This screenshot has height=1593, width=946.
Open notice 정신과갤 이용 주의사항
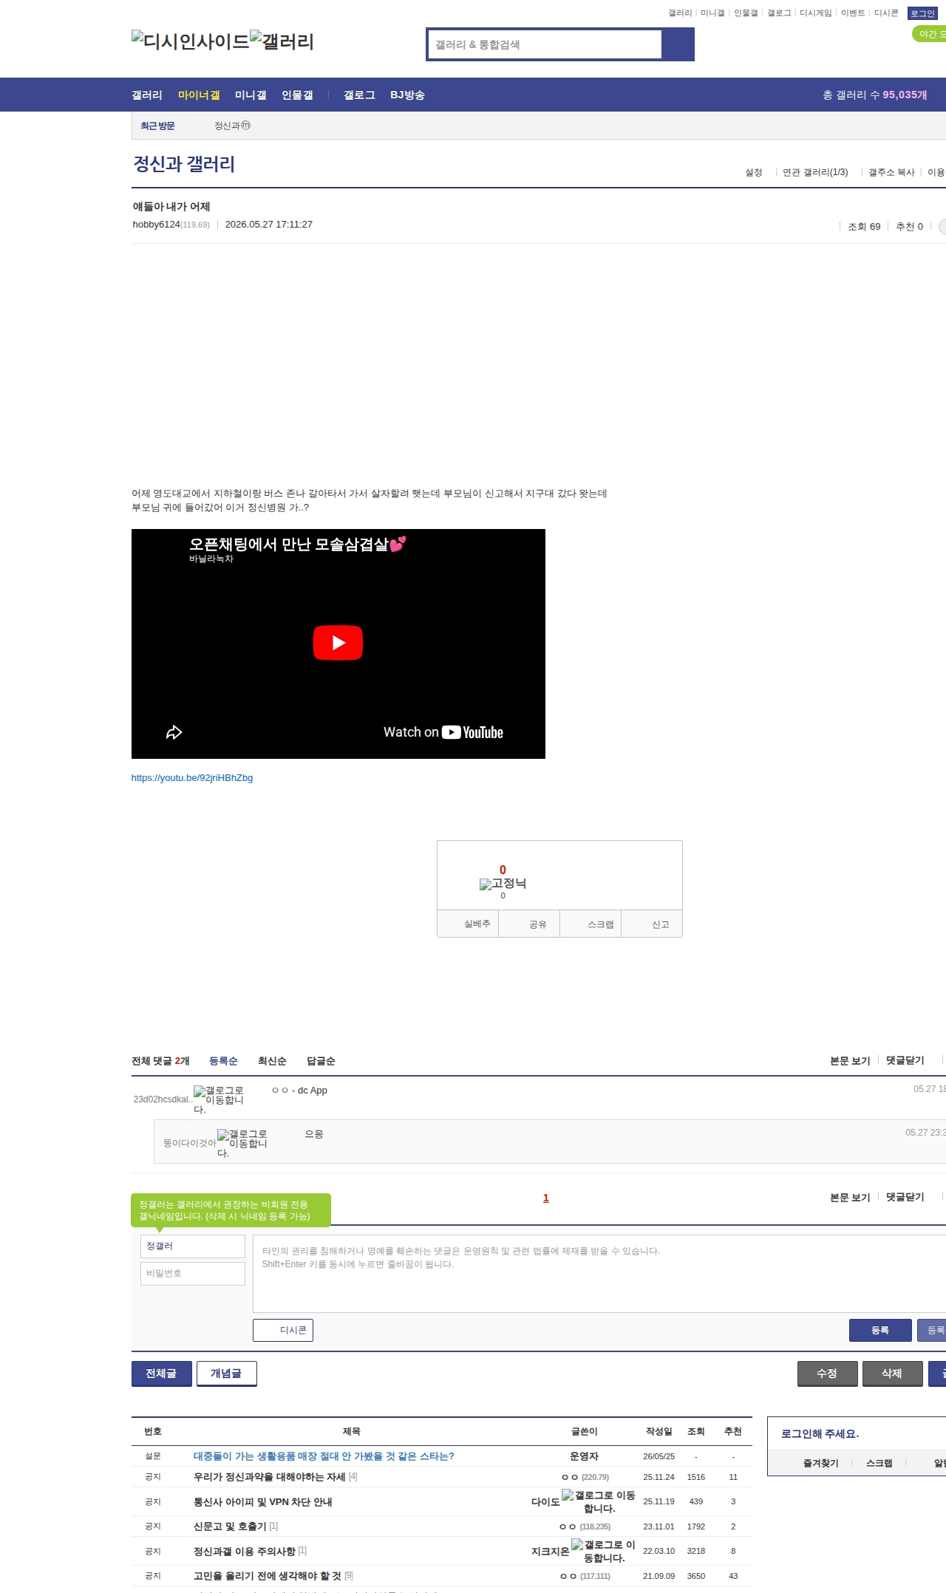[x=245, y=1552]
